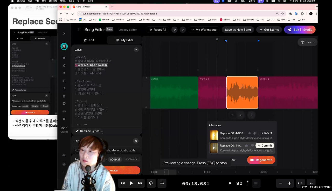The height and width of the screenshot is (191, 332).
Task: Go to previous alternate under orange clip
Action: point(233,115)
